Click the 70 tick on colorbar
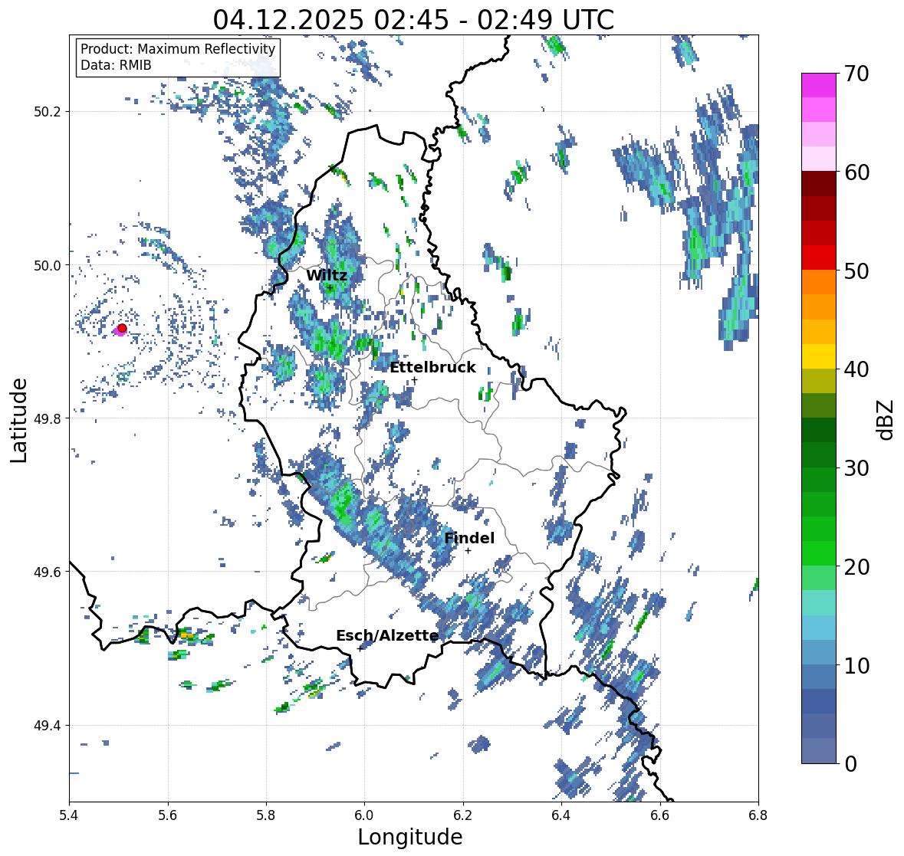Image resolution: width=904 pixels, height=856 pixels. tap(856, 74)
